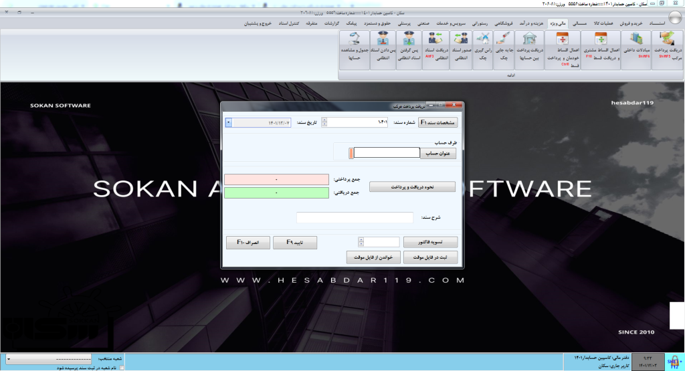Image resolution: width=685 pixels, height=371 pixels.
Task: Click the شماره سند number field
Action: (357, 122)
